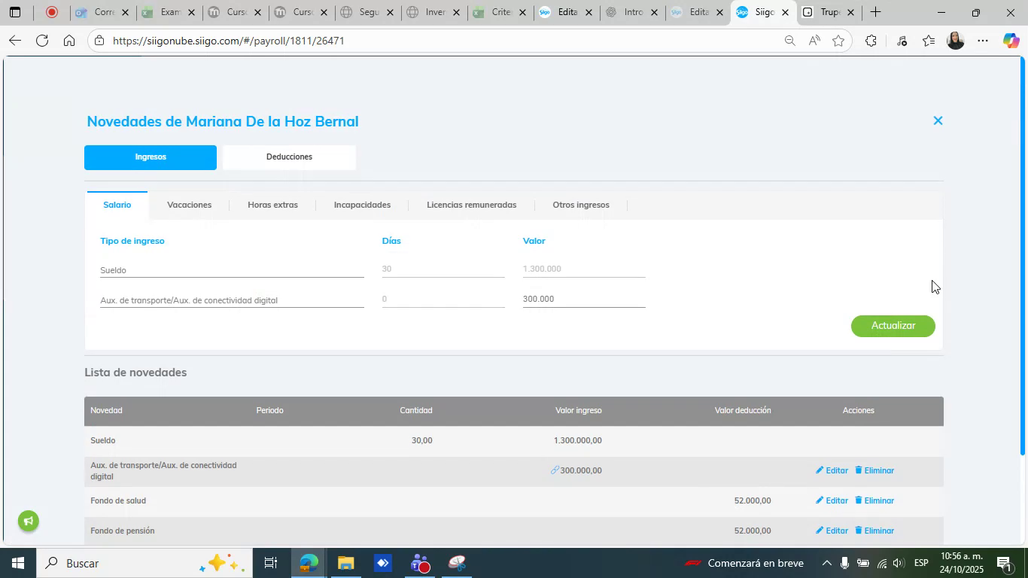Edit the 300.000 auxilio value field
This screenshot has height=578, width=1028.
(x=584, y=299)
